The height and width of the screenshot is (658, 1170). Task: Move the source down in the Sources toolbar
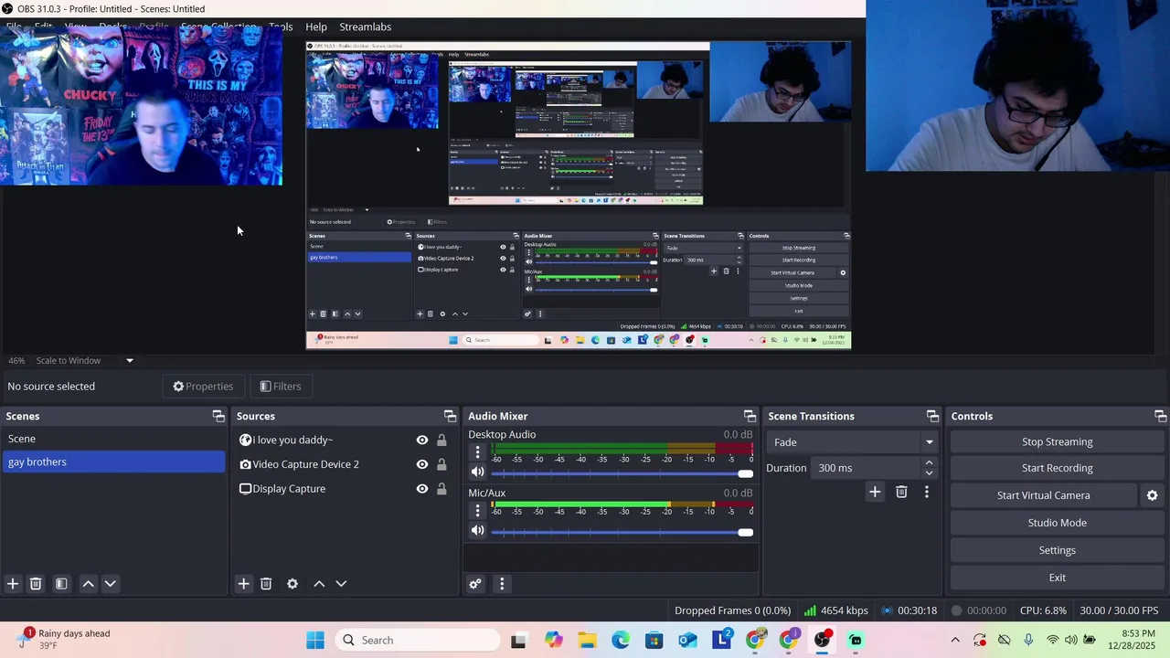(x=341, y=583)
